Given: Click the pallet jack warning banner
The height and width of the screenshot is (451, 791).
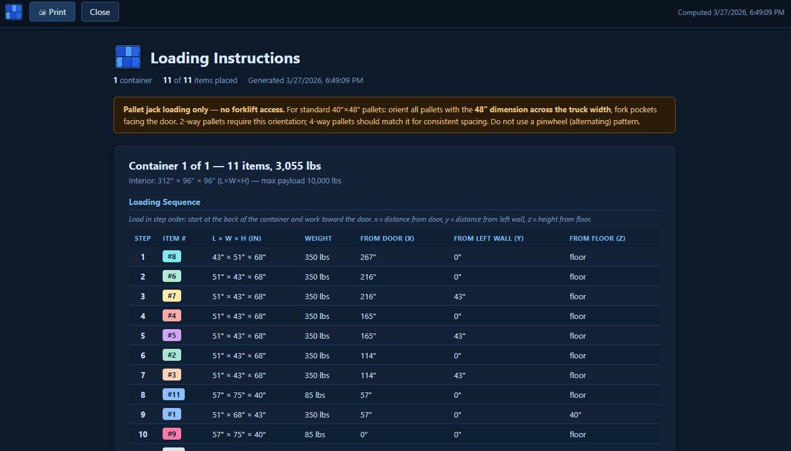Looking at the screenshot, I should pyautogui.click(x=395, y=115).
